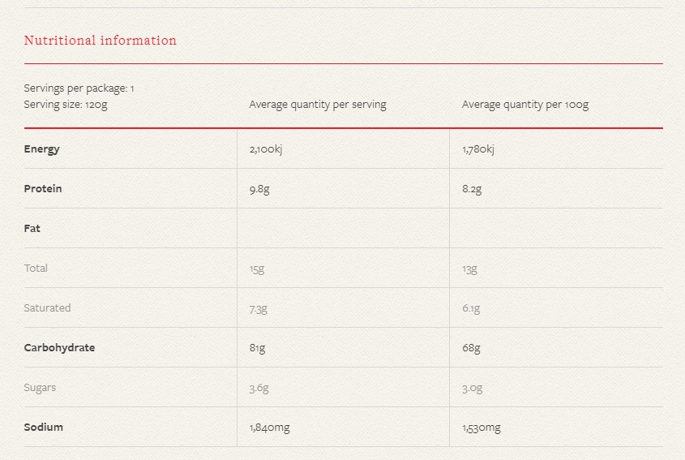The image size is (685, 460).
Task: Click the 9.8g protein per serving value
Action: pyautogui.click(x=259, y=189)
